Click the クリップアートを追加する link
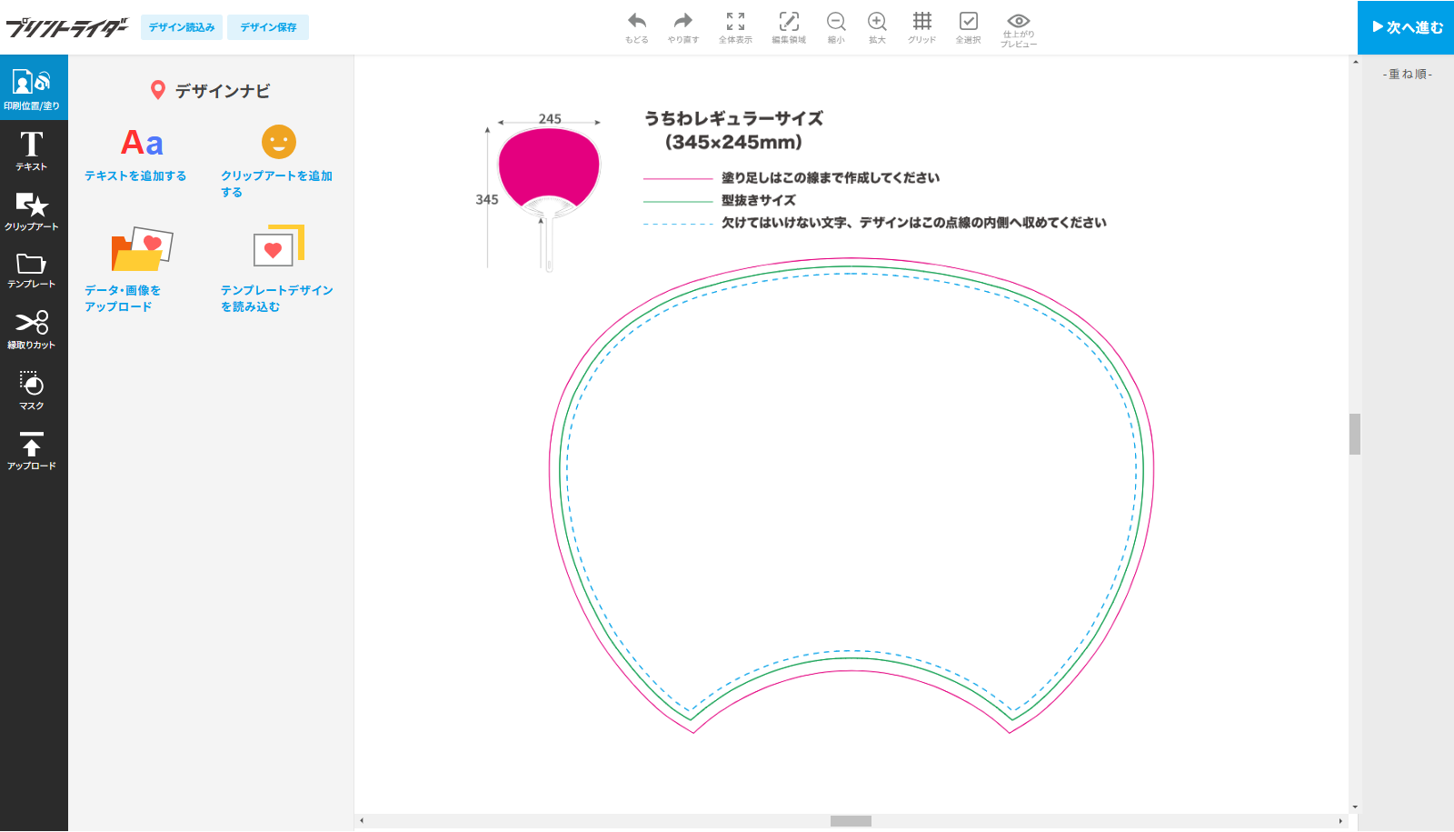 click(277, 184)
